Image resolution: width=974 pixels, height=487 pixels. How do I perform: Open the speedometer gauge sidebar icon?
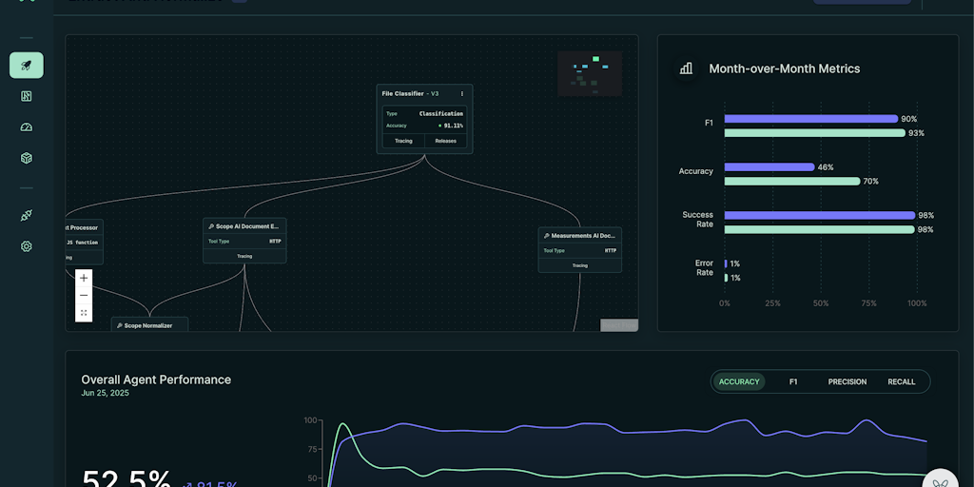pos(27,127)
